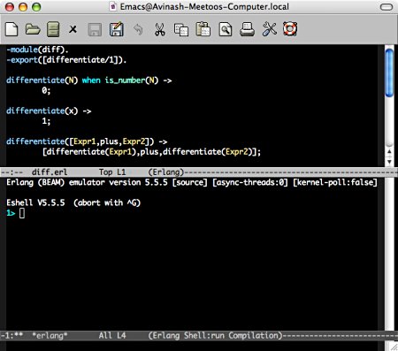Click the Eshell V5.5.5 line in the shell
This screenshot has width=398, height=351.
point(73,202)
